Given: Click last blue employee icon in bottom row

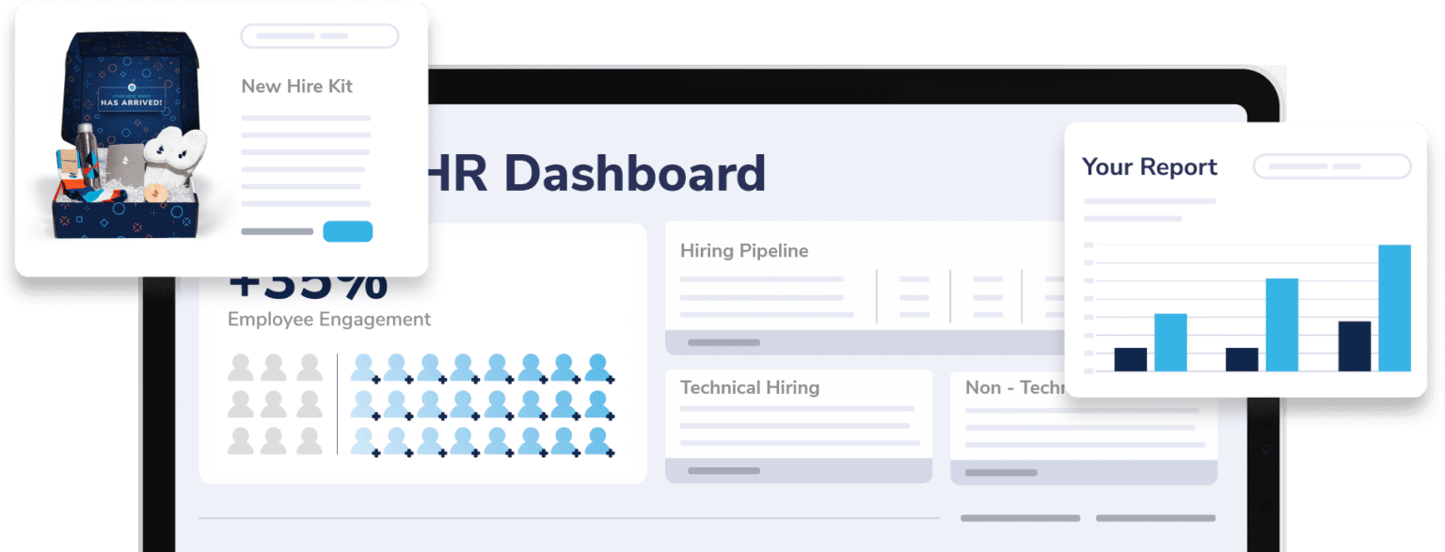Looking at the screenshot, I should point(598,441).
